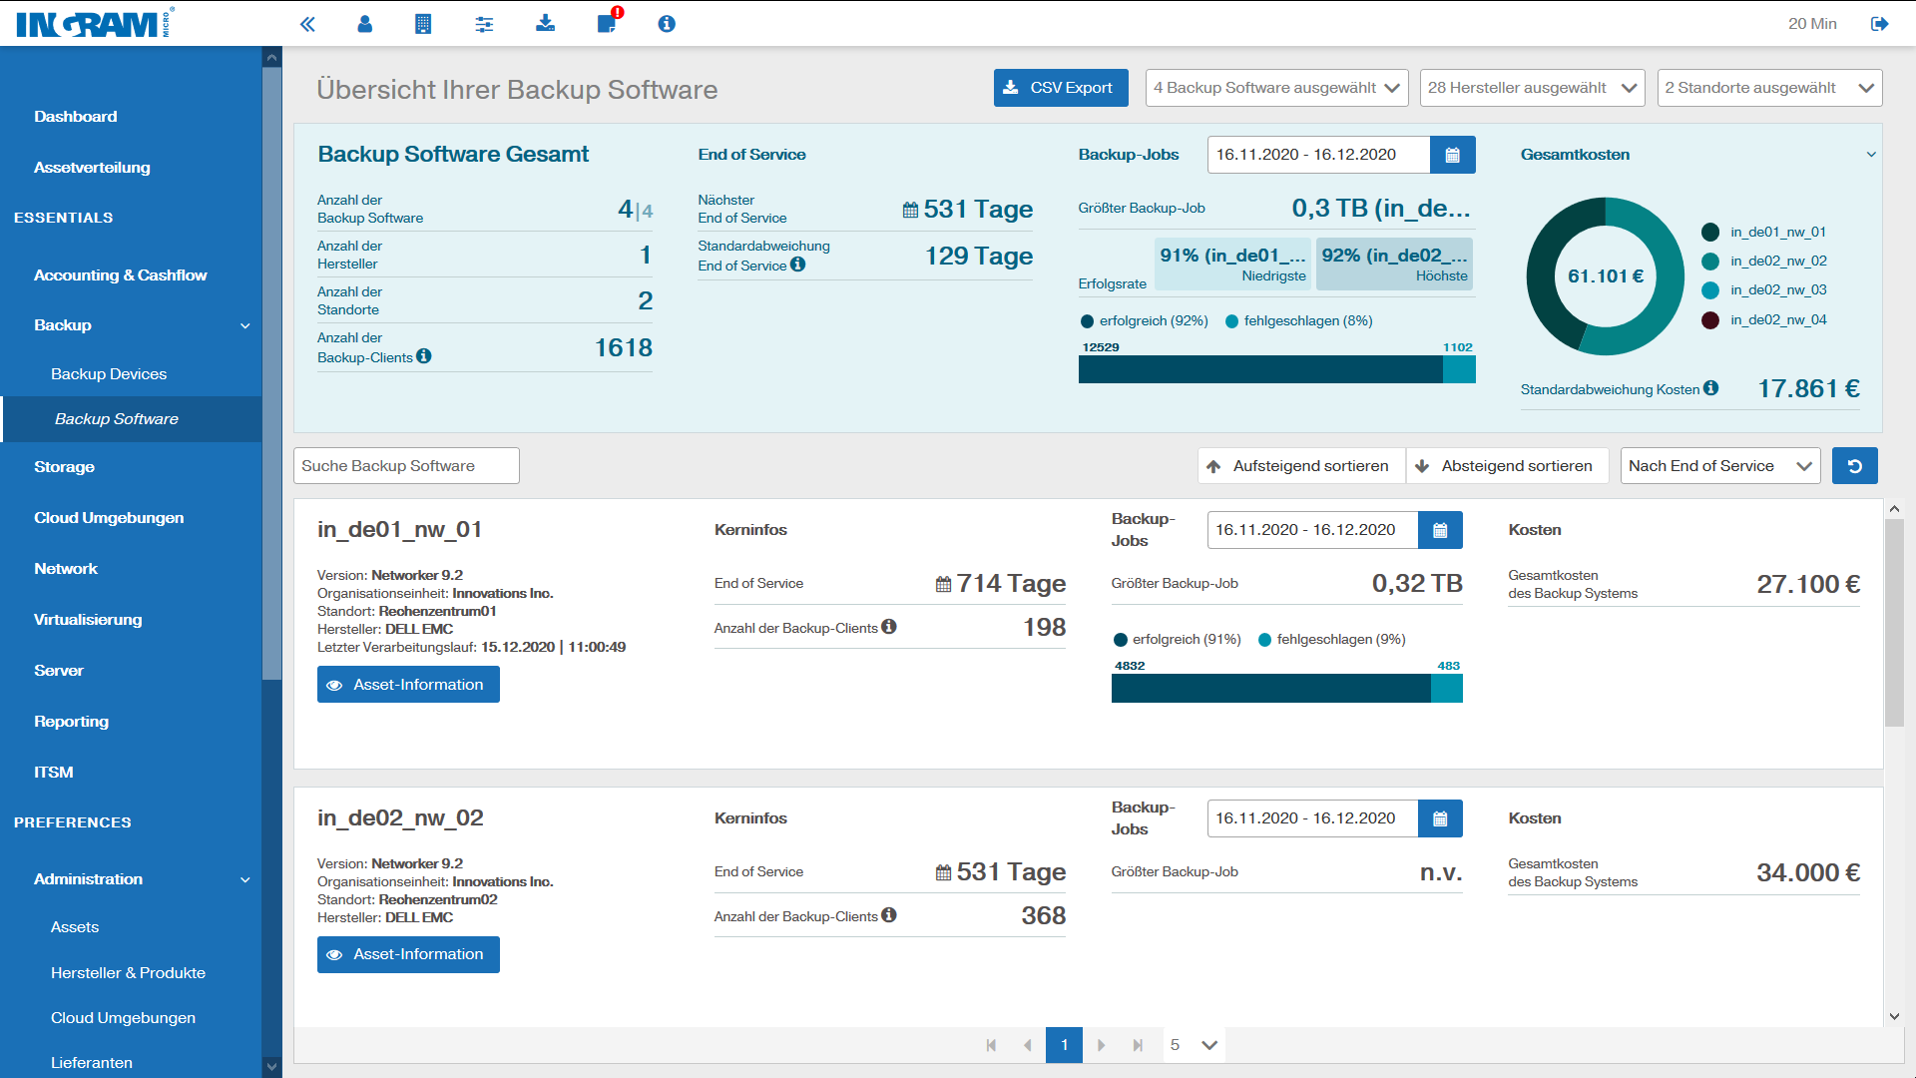1916x1078 pixels.
Task: Toggle erfolgreich (92%) legend in summary
Action: [x=1145, y=321]
